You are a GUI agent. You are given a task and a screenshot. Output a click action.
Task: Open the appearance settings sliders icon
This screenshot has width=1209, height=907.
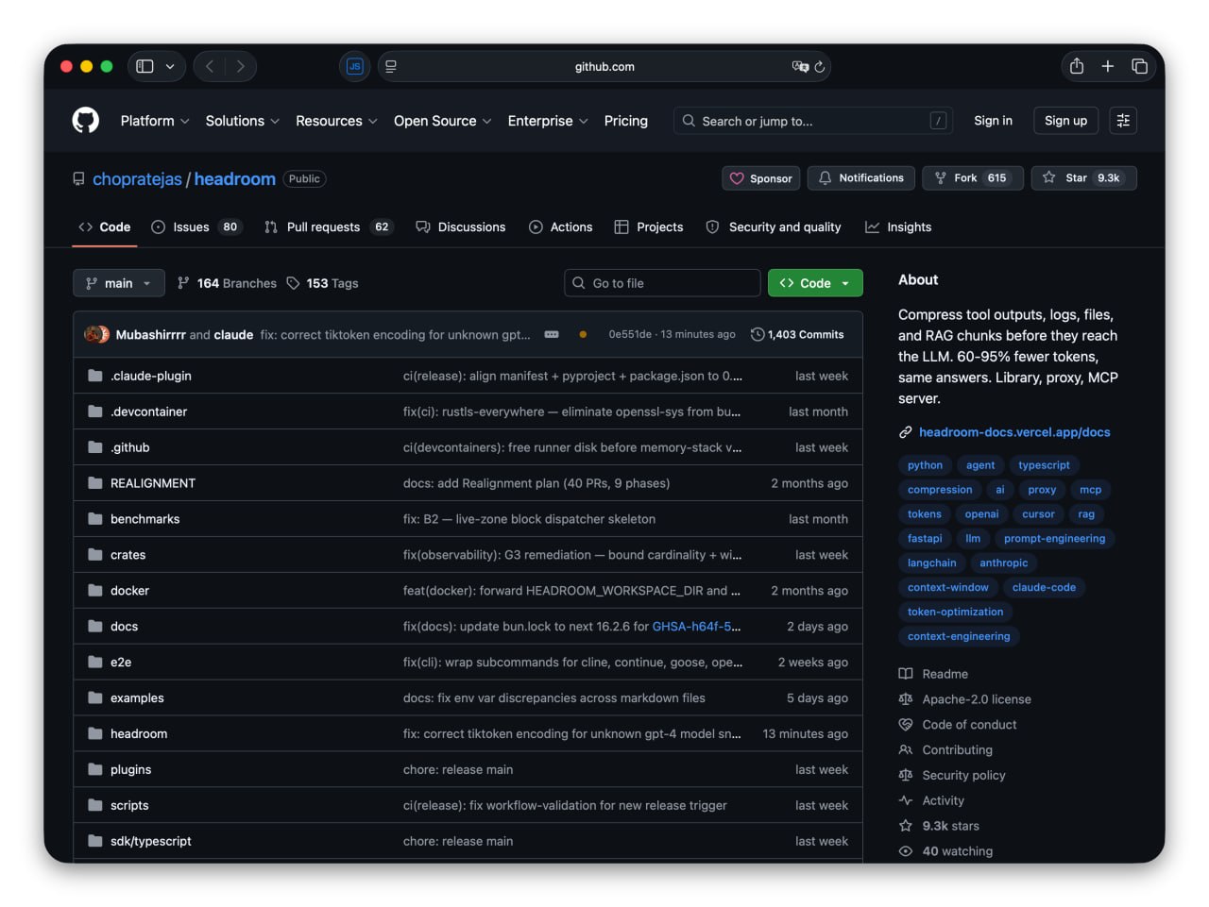1123,121
